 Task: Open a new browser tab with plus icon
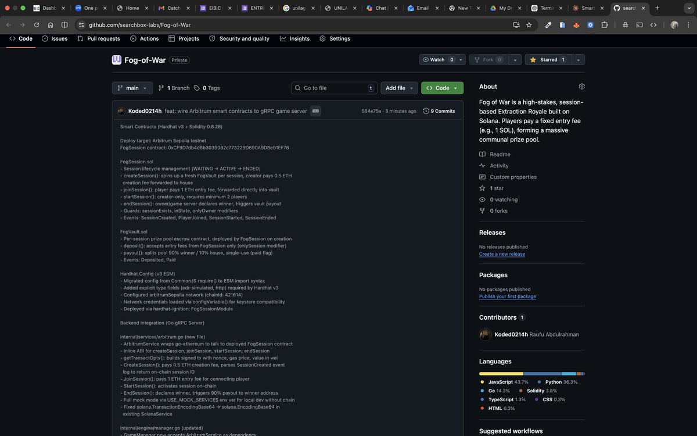[657, 8]
